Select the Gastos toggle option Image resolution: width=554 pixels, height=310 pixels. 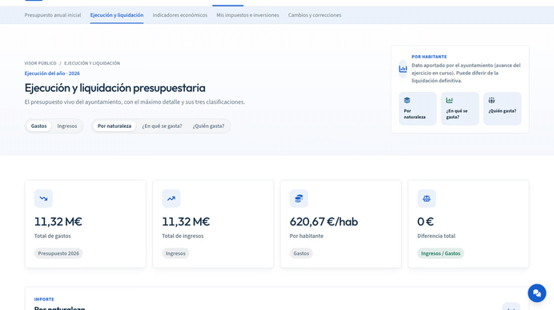tap(39, 126)
